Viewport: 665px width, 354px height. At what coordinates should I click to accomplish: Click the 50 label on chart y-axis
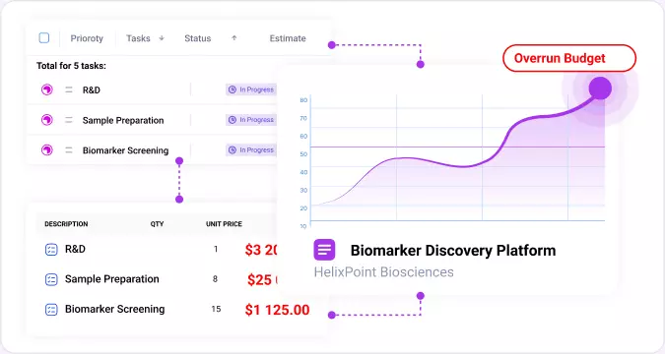tap(303, 154)
